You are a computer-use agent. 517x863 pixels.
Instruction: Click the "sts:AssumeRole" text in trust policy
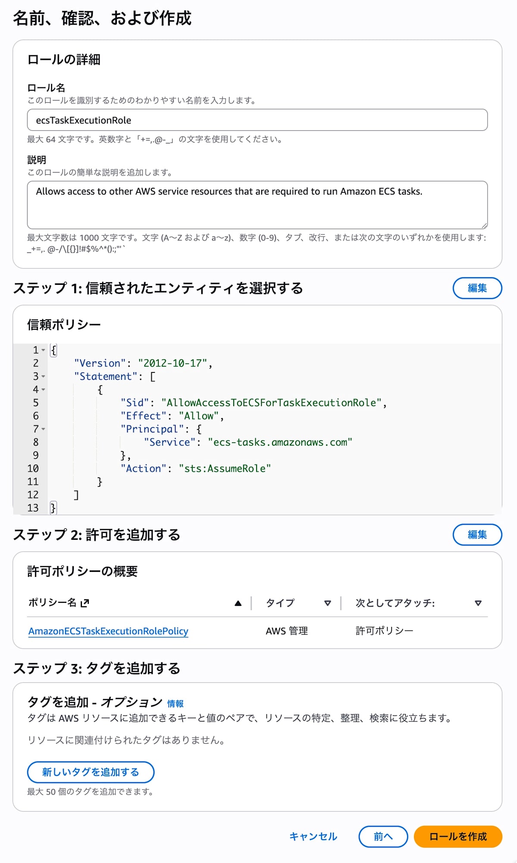225,469
